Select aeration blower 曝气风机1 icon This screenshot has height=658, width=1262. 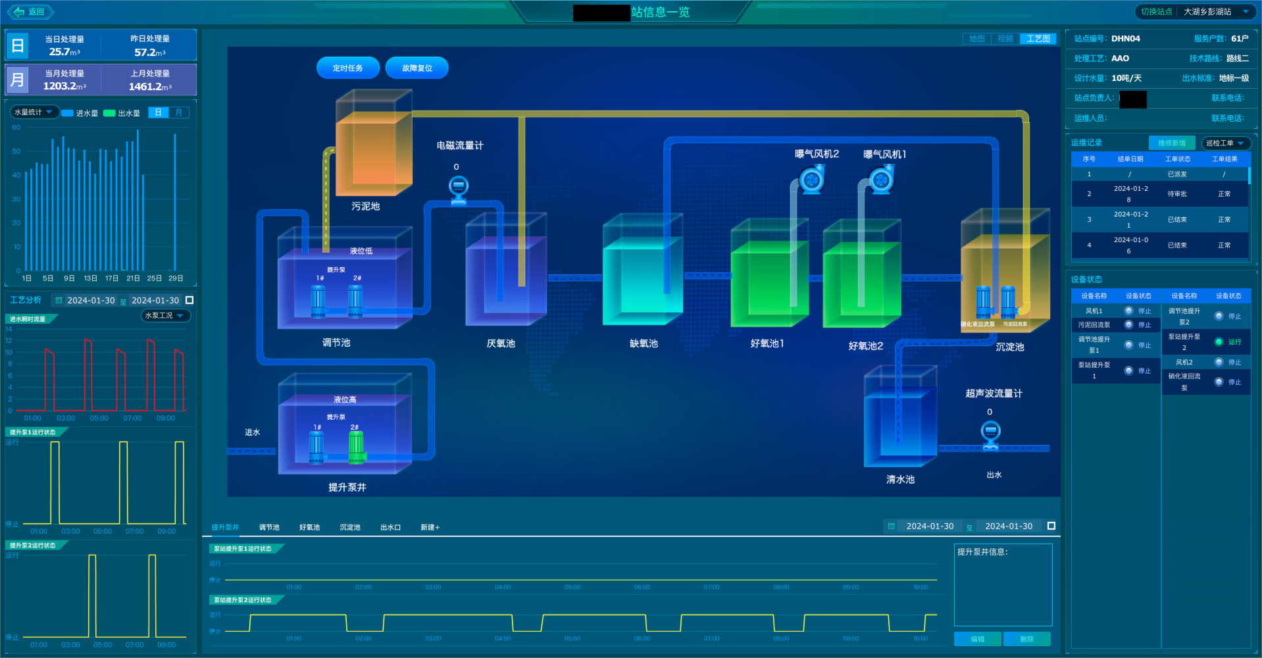tap(881, 180)
